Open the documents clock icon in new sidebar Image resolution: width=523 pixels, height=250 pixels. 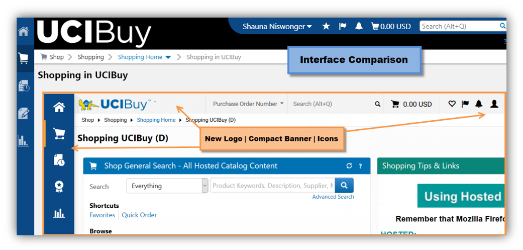59,160
